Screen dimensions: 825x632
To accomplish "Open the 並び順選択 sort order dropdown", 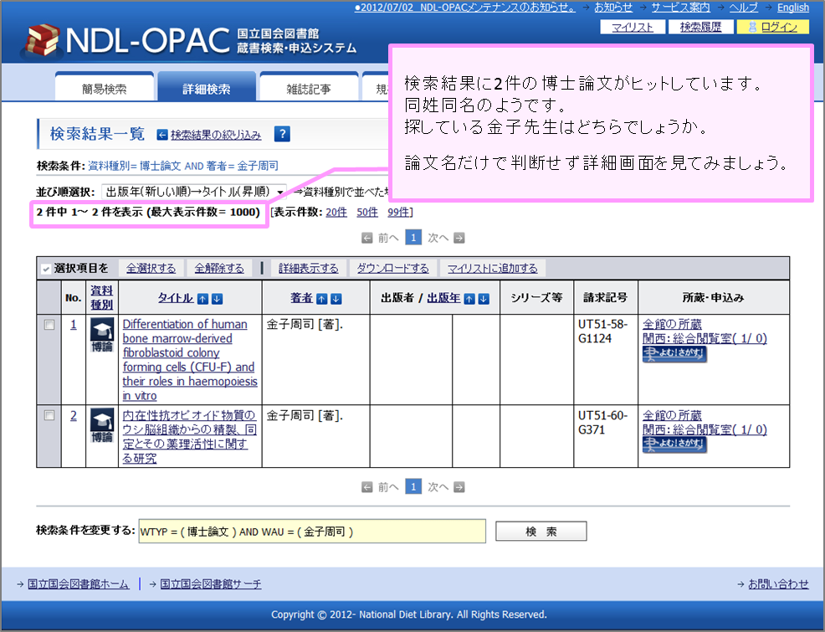I will point(194,192).
